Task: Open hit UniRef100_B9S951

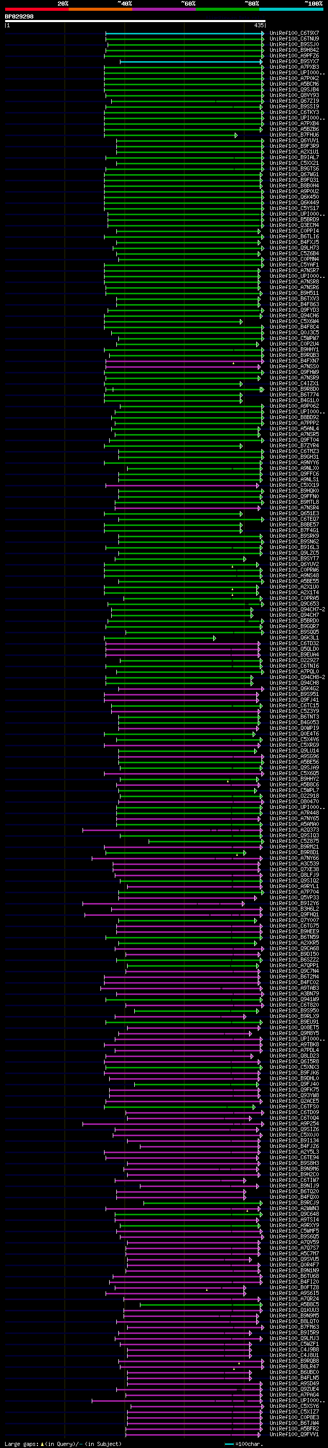Action: [294, 694]
